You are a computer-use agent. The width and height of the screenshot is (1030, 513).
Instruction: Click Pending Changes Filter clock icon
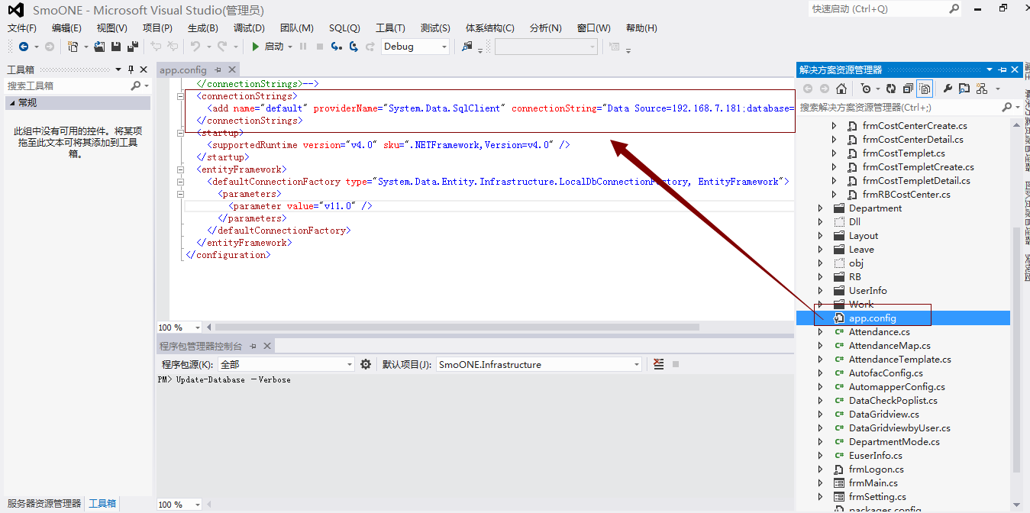(x=865, y=89)
